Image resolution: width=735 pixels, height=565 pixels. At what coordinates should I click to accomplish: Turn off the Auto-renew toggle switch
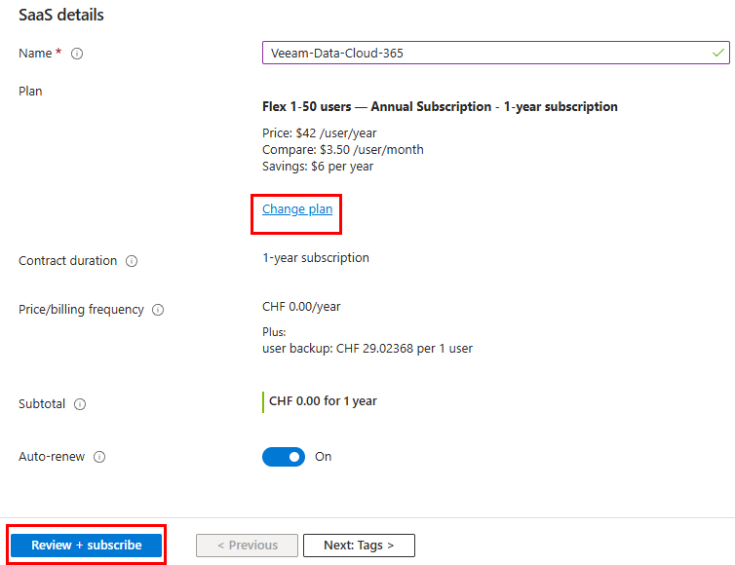click(284, 457)
